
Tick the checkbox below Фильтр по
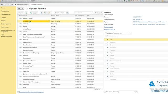coord(106,36)
